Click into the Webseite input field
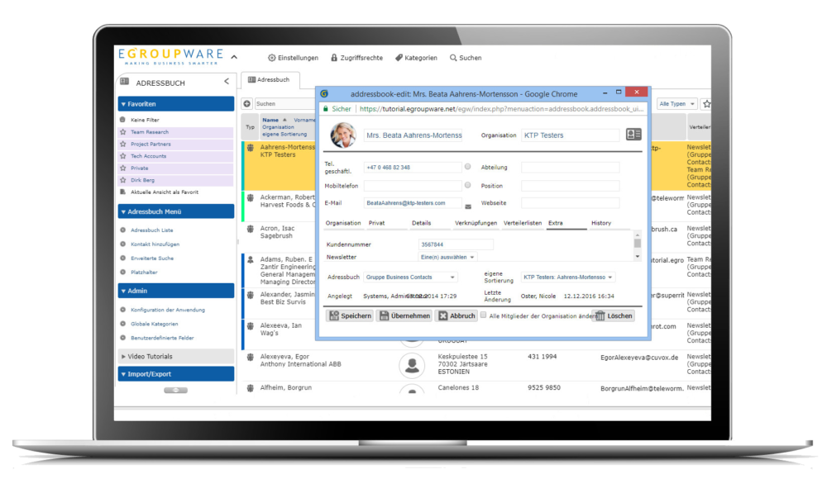The height and width of the screenshot is (493, 827). coord(570,202)
